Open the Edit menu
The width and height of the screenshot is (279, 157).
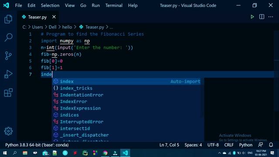click(31, 5)
